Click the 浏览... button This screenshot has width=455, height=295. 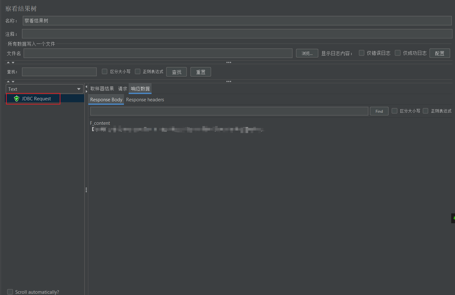(307, 53)
